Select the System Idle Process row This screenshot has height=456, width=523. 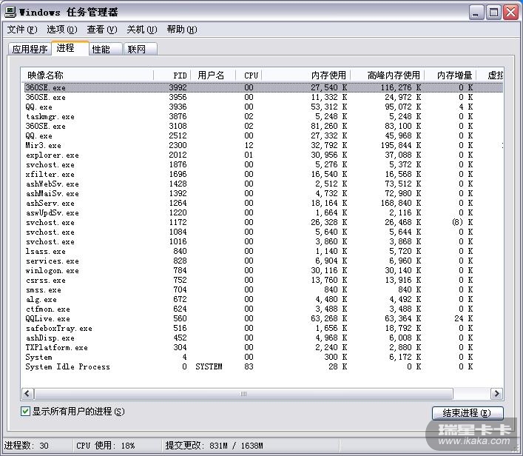(262, 367)
